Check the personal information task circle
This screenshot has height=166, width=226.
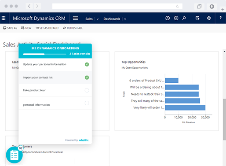(87, 103)
